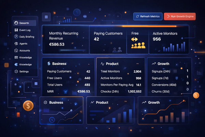The image size is (205, 137).
Task: Click the Sesairth circular logo icon
Action: pyautogui.click(x=16, y=23)
